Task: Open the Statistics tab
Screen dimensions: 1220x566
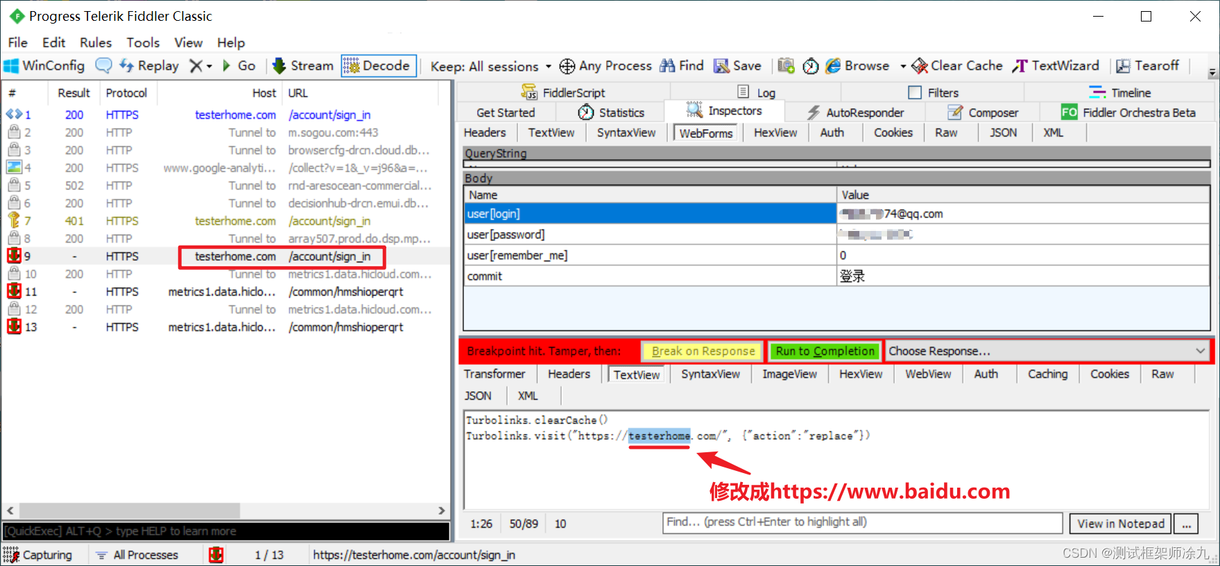Action: point(611,112)
